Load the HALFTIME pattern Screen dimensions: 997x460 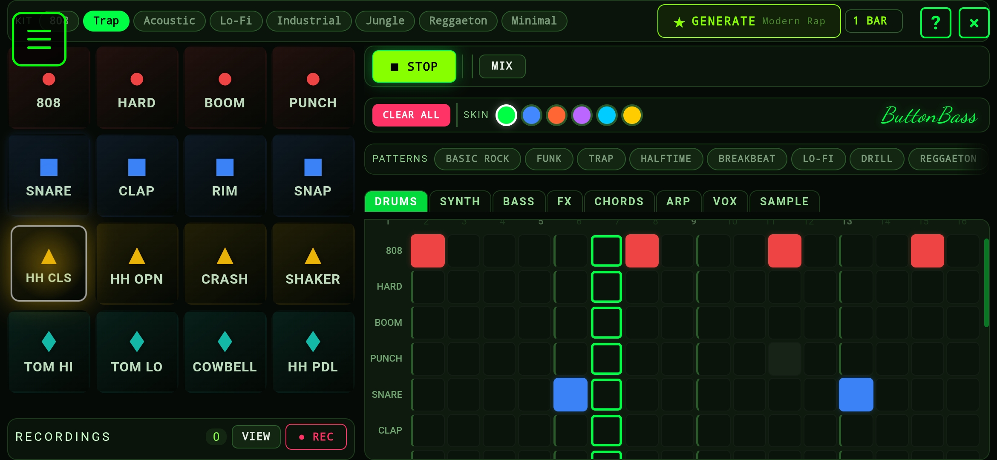pos(666,159)
